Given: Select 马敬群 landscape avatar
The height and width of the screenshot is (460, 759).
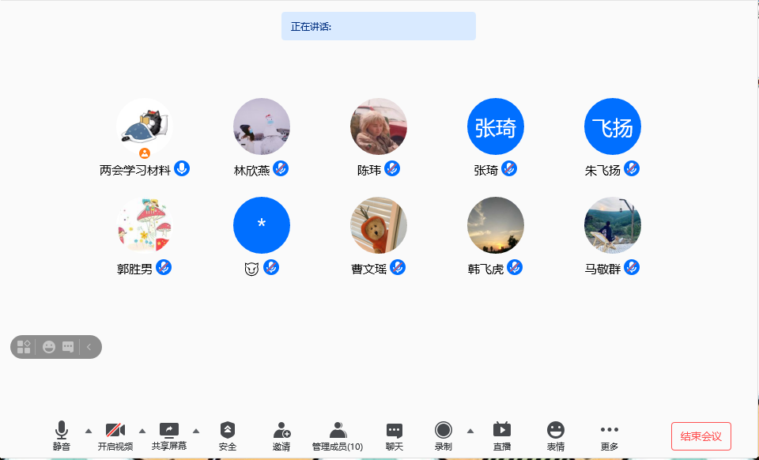Looking at the screenshot, I should tap(613, 225).
